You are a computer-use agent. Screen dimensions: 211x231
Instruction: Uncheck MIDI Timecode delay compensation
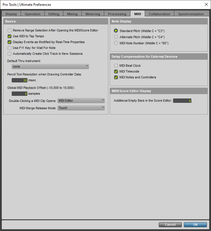point(116,71)
